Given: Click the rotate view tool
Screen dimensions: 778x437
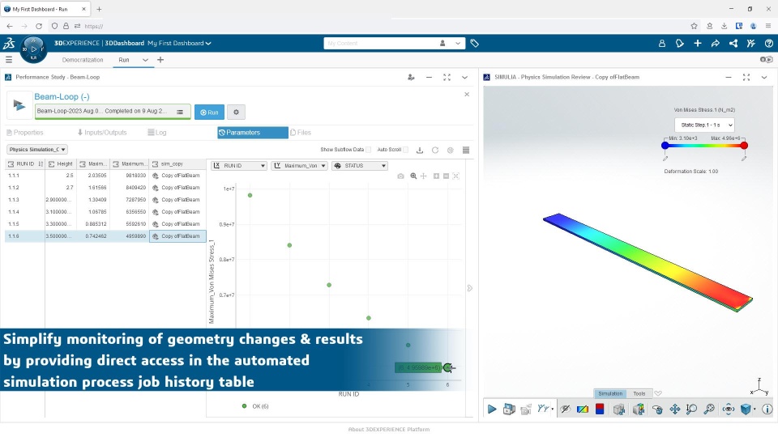Looking at the screenshot, I should tap(657, 409).
